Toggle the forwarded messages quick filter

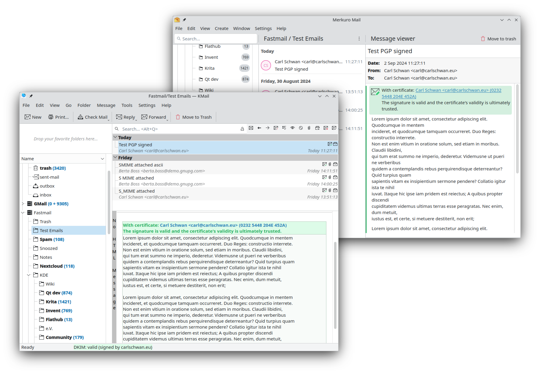coord(268,128)
